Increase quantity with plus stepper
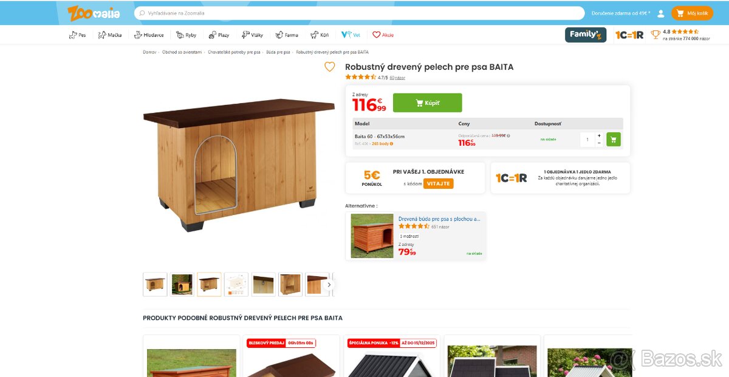 [599, 136]
